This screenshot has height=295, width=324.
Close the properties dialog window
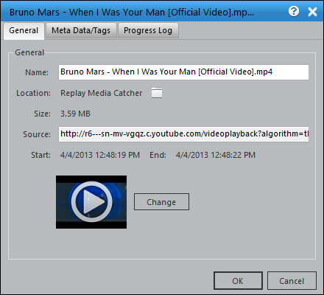(312, 12)
